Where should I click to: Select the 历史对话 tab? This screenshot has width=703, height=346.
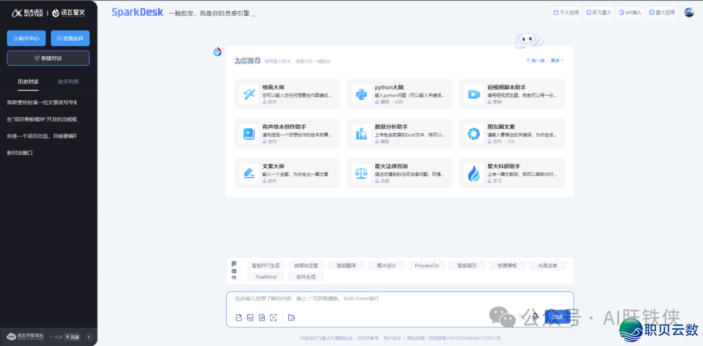[28, 81]
